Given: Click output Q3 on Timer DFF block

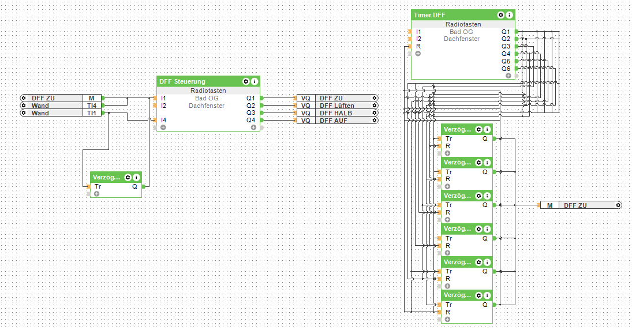Looking at the screenshot, I should (506, 46).
